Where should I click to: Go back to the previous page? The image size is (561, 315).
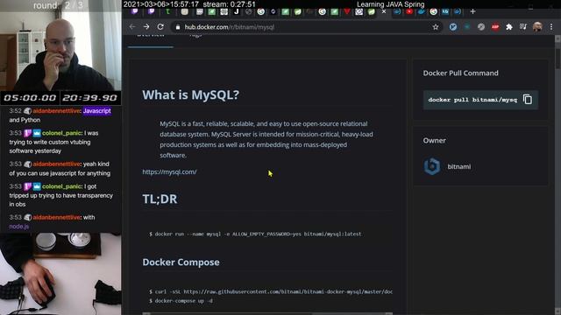(132, 27)
